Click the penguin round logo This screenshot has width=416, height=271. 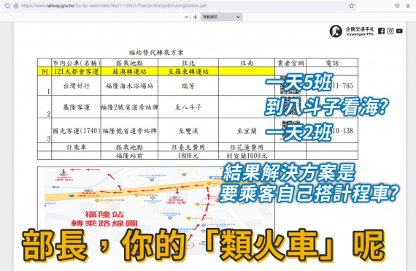click(336, 31)
